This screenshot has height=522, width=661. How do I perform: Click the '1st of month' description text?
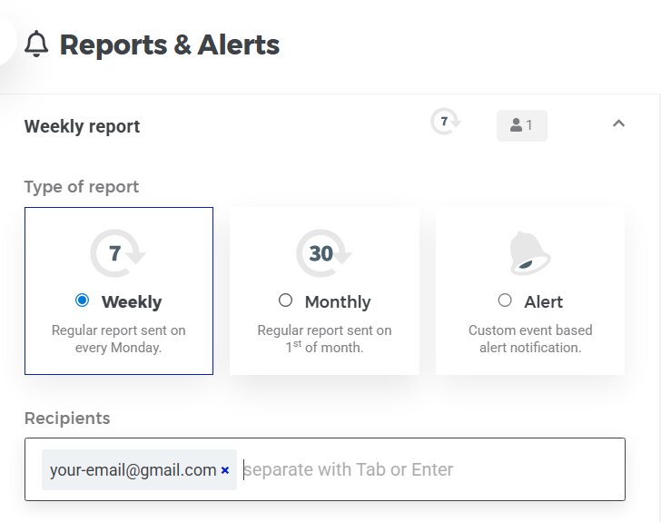pos(324,347)
